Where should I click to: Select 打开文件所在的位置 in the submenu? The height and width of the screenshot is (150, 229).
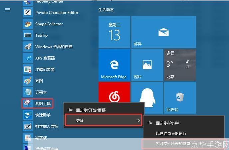tap(184, 144)
